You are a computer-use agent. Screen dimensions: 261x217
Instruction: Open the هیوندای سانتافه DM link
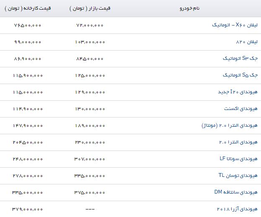236,192
